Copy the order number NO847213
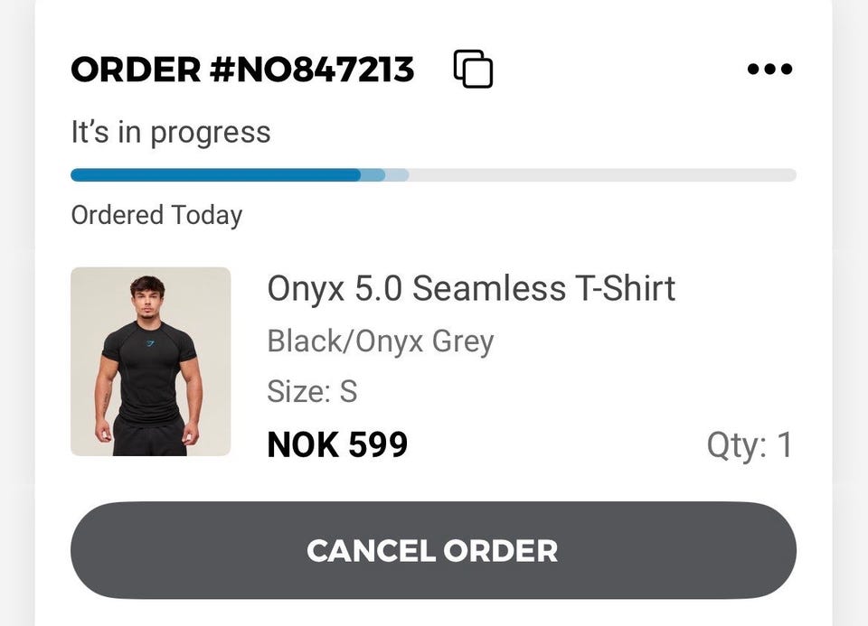This screenshot has height=626, width=868. (473, 70)
